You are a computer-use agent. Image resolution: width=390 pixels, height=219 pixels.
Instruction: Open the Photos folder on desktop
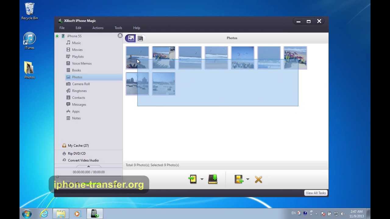(30, 70)
